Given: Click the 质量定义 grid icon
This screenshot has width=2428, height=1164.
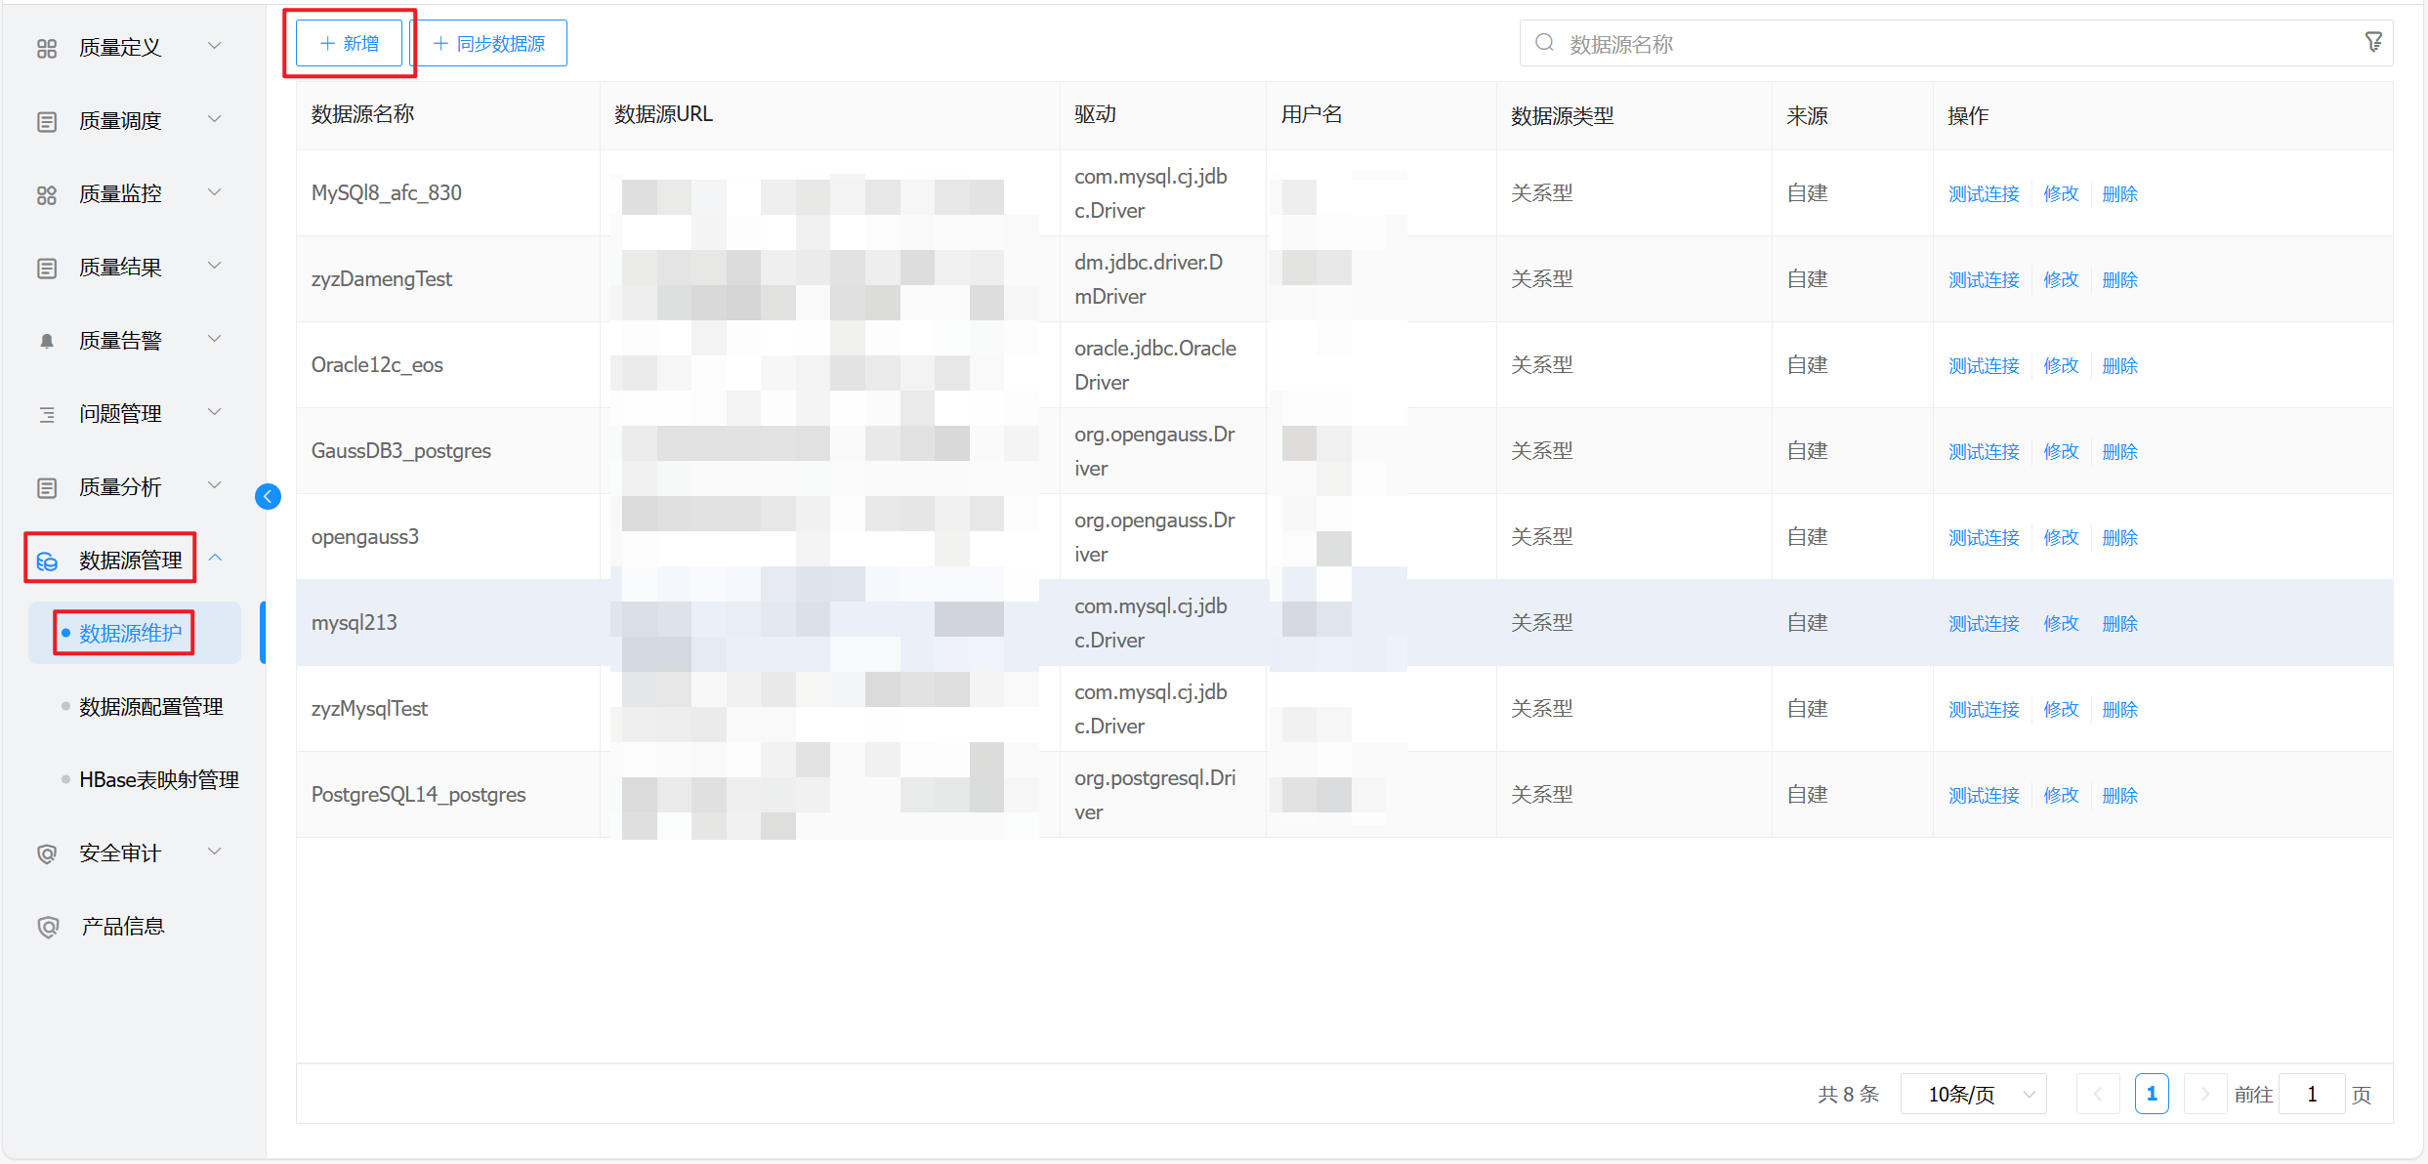Looking at the screenshot, I should click(x=47, y=48).
